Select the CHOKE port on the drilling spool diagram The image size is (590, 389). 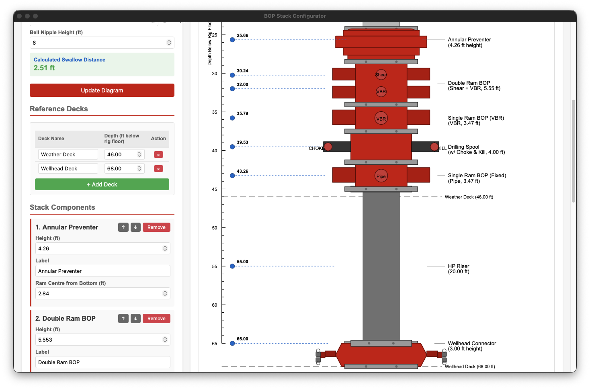[x=328, y=147]
